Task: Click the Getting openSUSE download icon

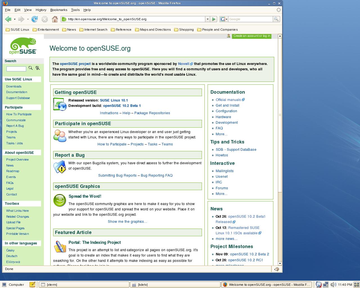Action: [60, 104]
